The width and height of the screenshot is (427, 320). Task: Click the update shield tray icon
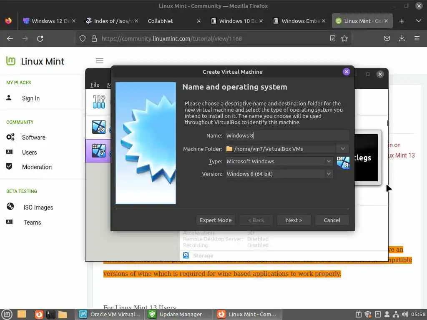[x=368, y=314]
